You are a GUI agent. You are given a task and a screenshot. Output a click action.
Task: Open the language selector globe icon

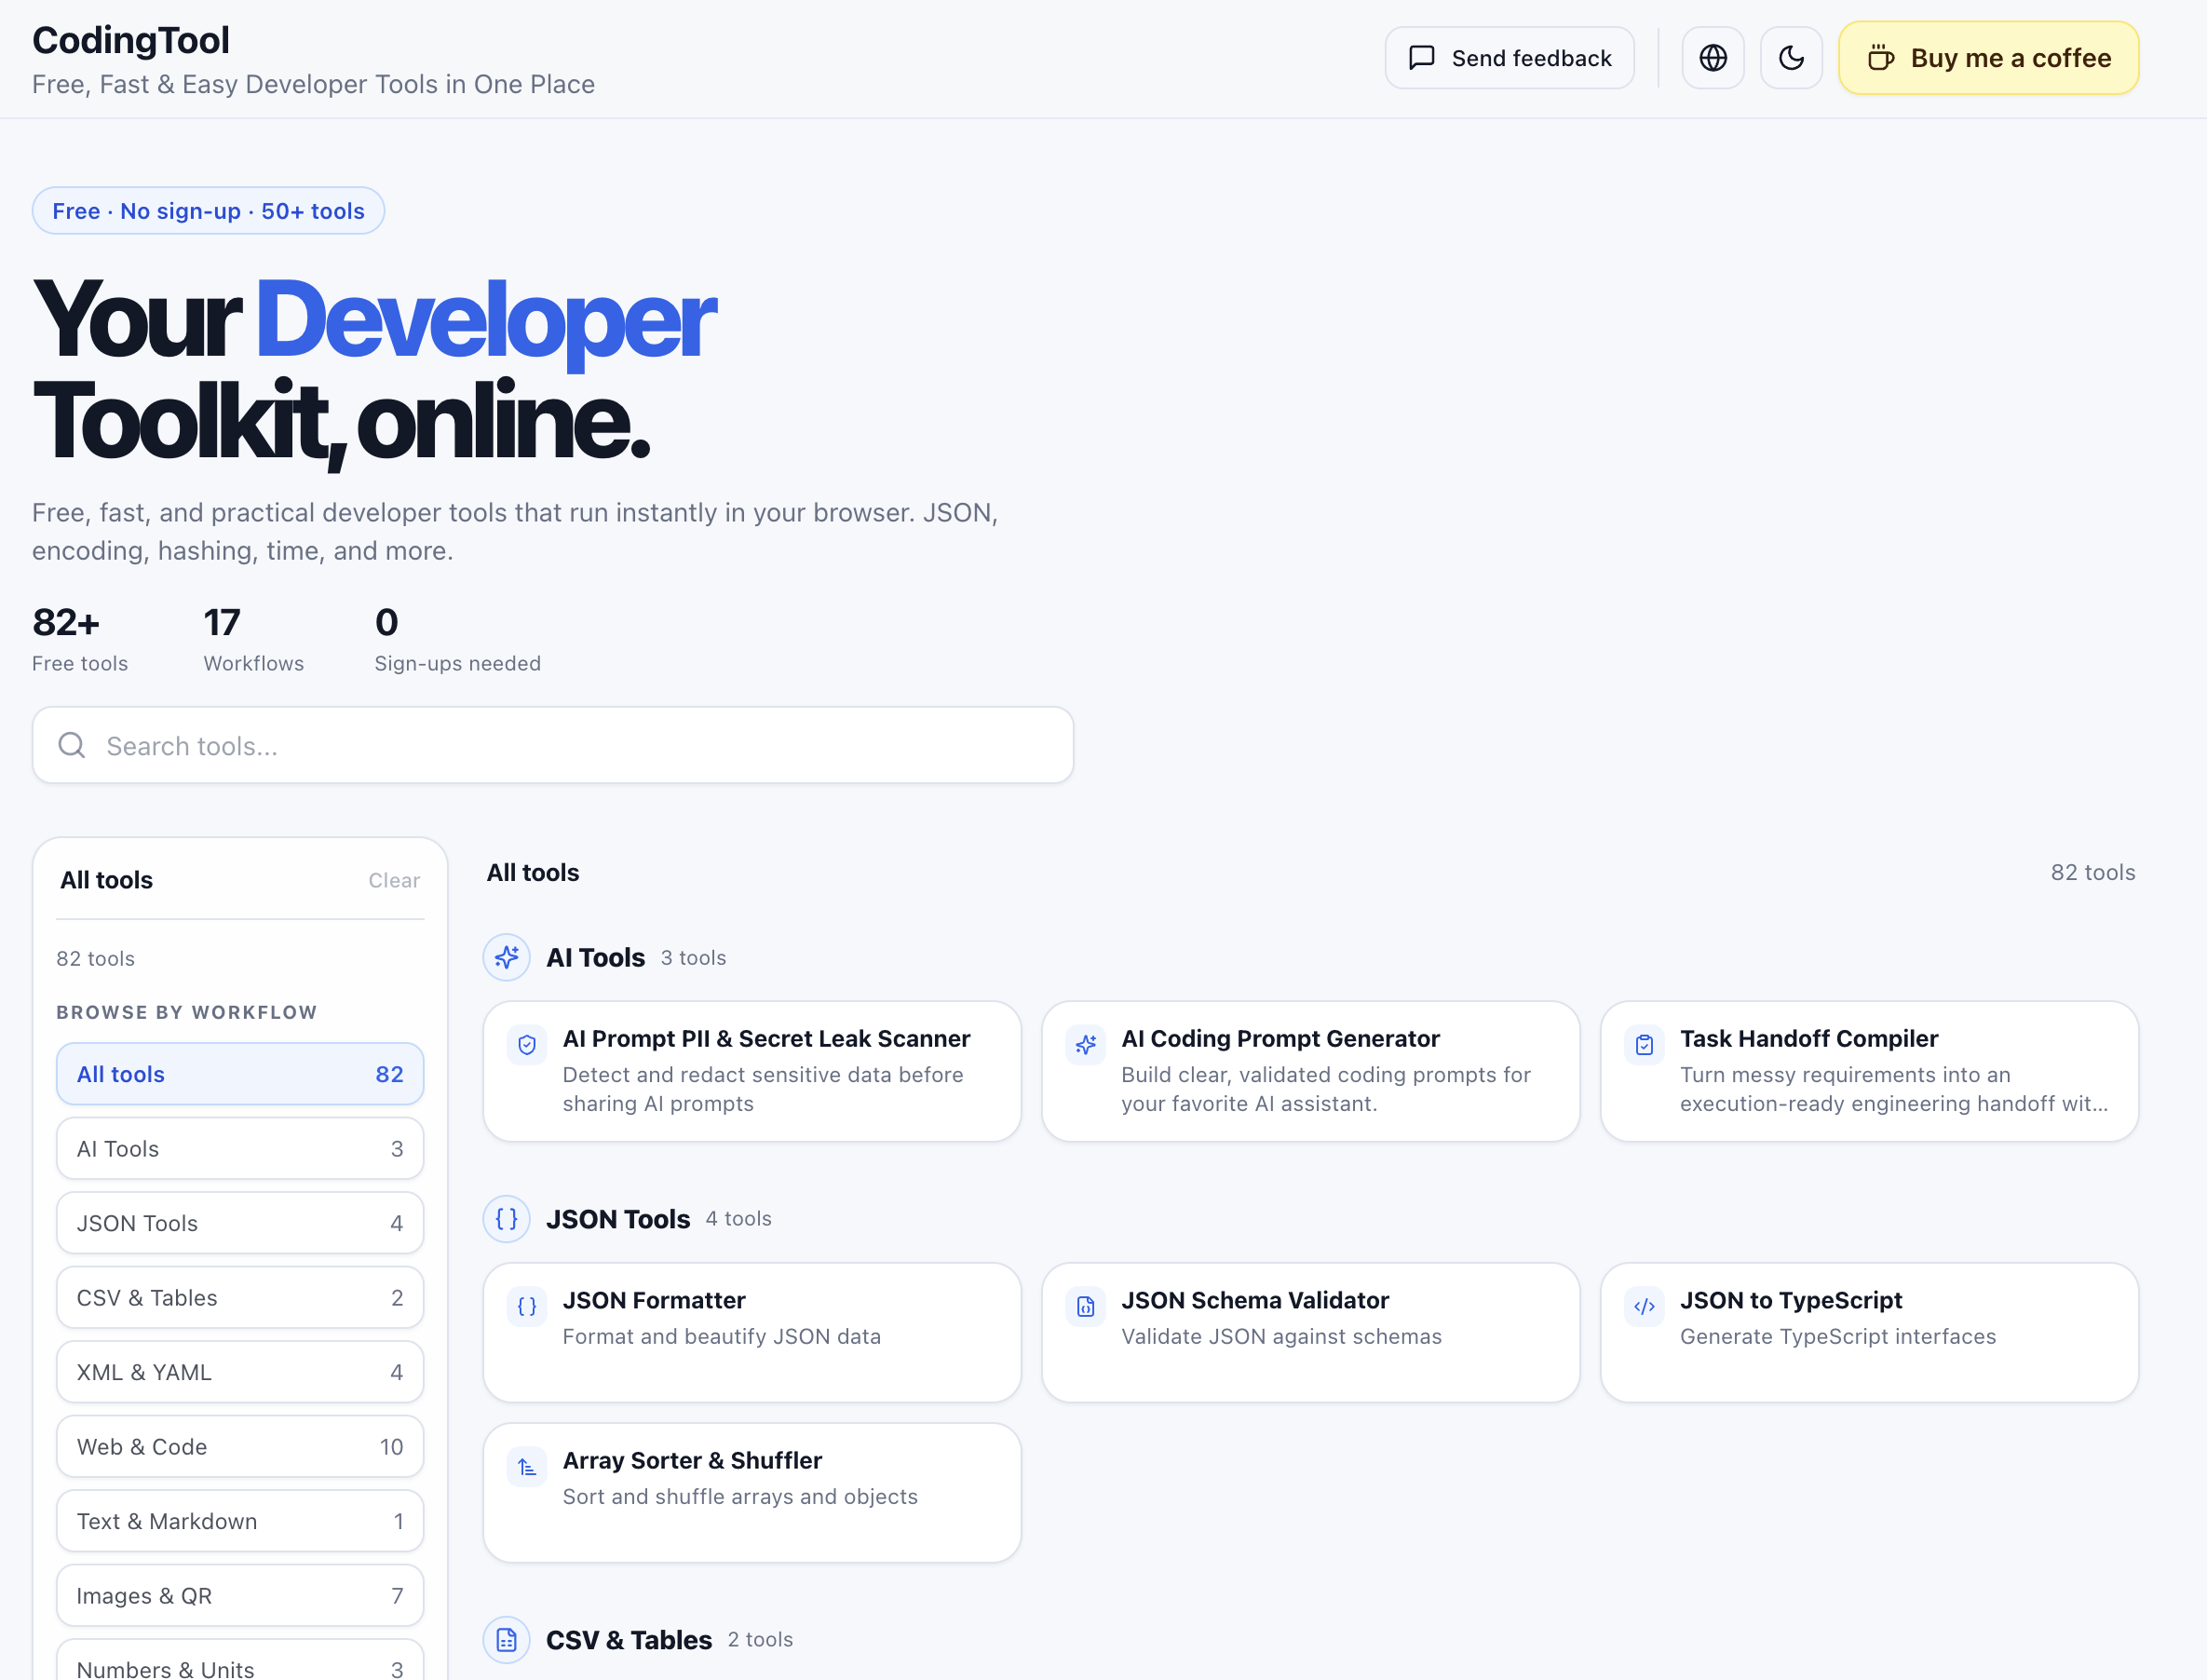(1713, 58)
